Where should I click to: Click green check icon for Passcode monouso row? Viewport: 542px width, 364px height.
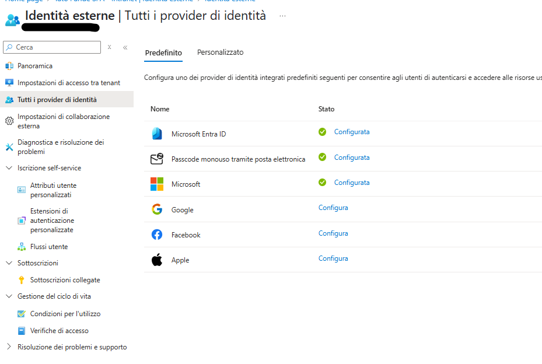pos(322,157)
